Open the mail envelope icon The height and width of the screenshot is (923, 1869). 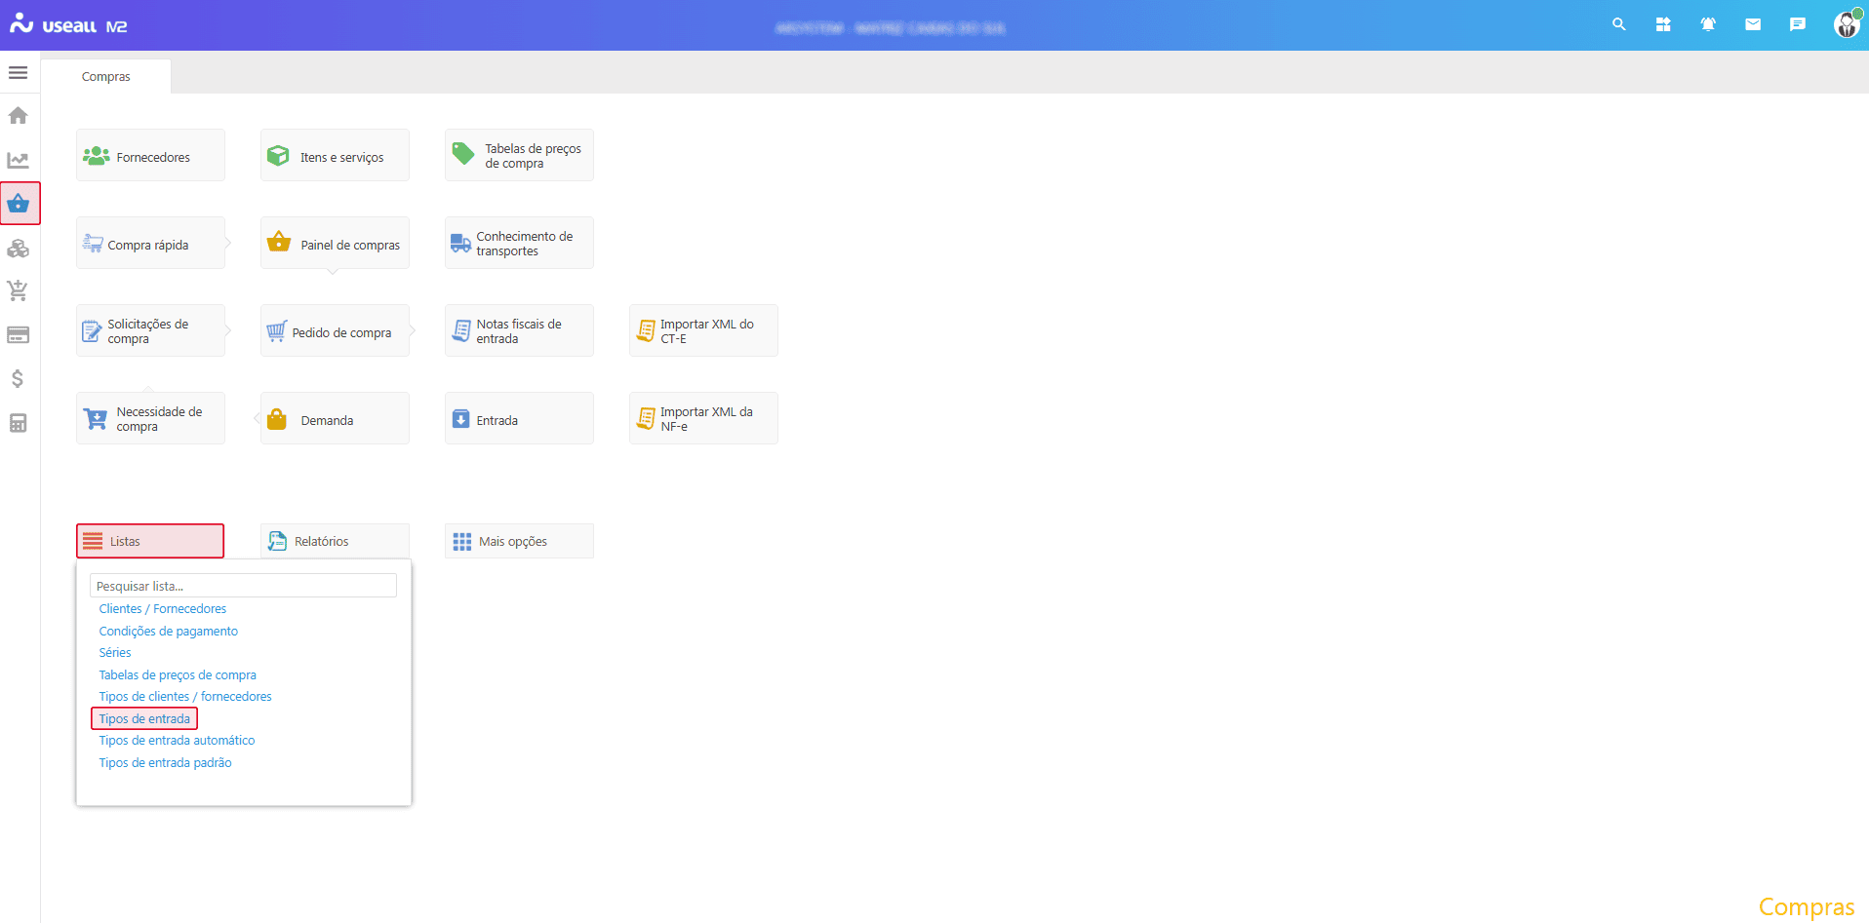(1753, 24)
